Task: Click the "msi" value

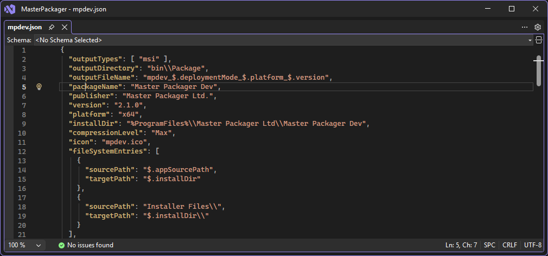Action: 150,59
